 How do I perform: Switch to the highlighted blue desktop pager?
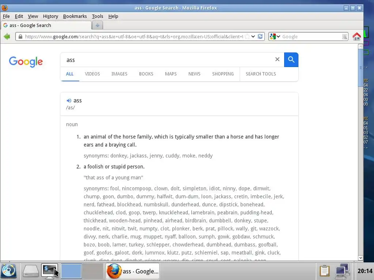(71, 271)
